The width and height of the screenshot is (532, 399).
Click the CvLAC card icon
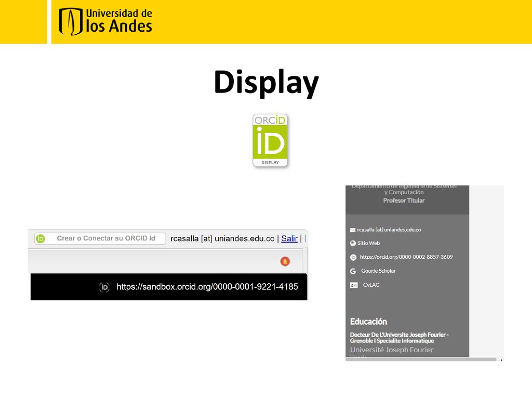(x=354, y=285)
